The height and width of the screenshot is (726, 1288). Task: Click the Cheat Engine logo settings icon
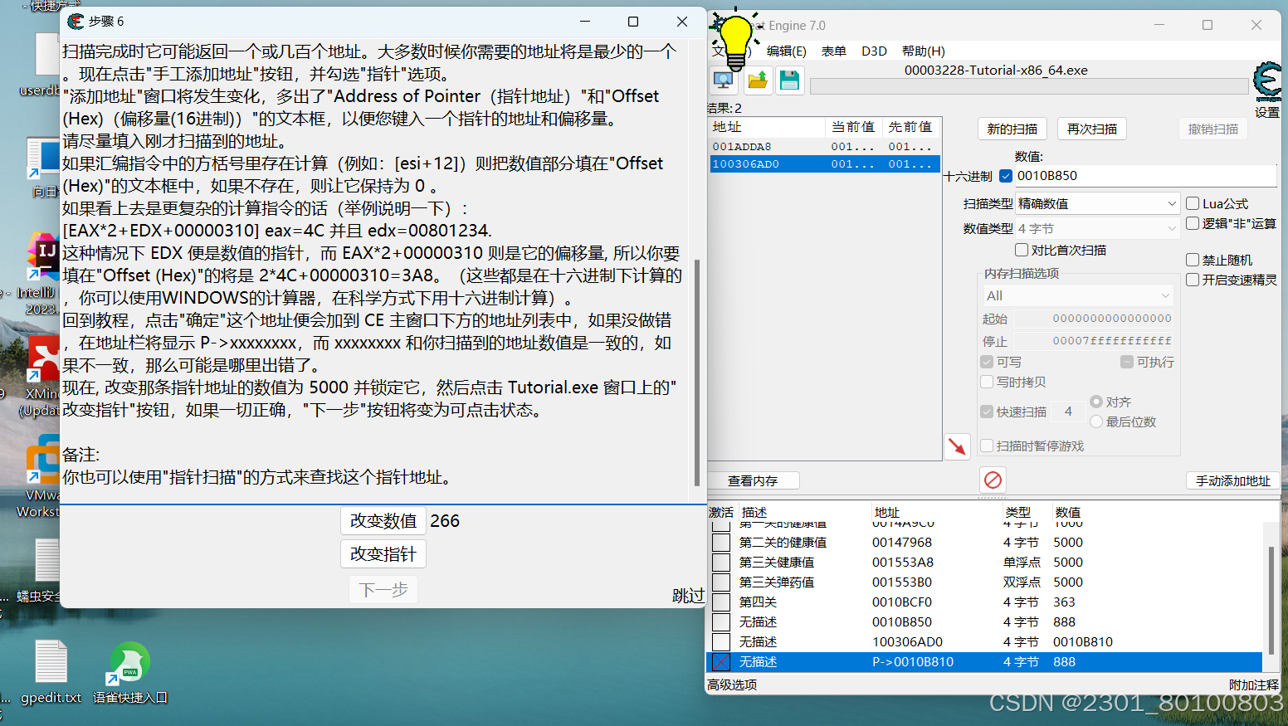[x=1267, y=83]
